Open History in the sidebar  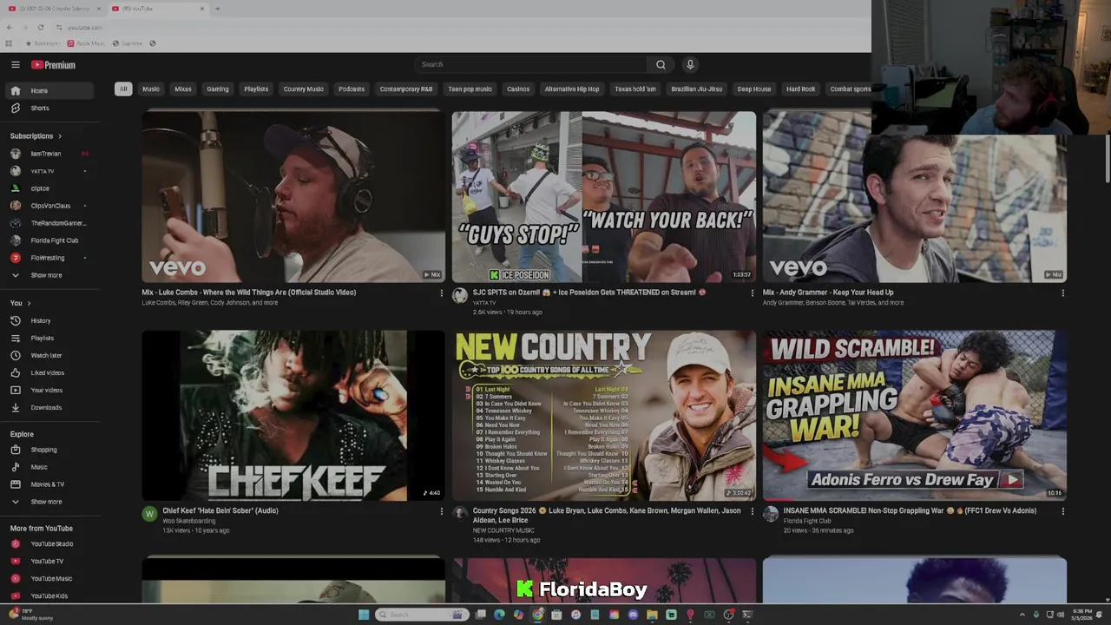pyautogui.click(x=51, y=320)
